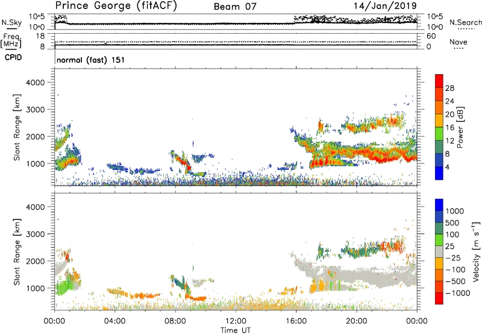Click the 'Power [dB]' colorbar label
The width and height of the screenshot is (482, 334).
coord(460,128)
